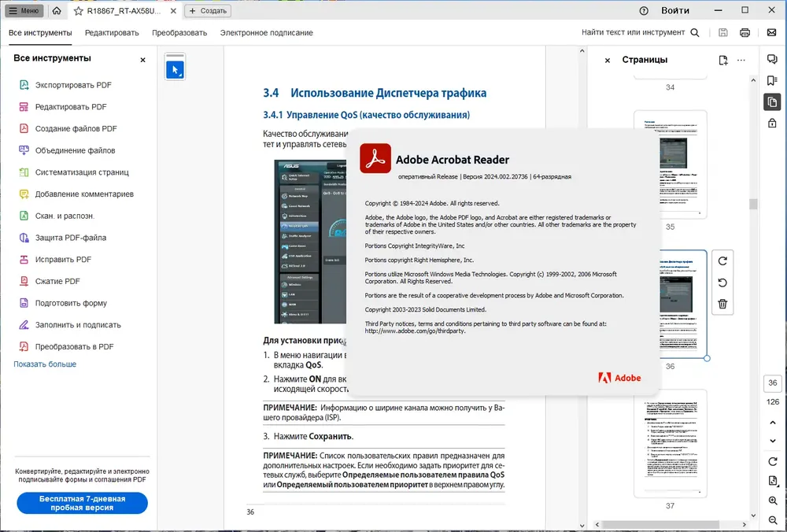Select the page 37 thumbnail
Screen dimensions: 787x532
tap(670, 444)
